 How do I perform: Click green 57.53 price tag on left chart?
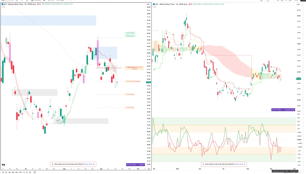[x=148, y=82]
